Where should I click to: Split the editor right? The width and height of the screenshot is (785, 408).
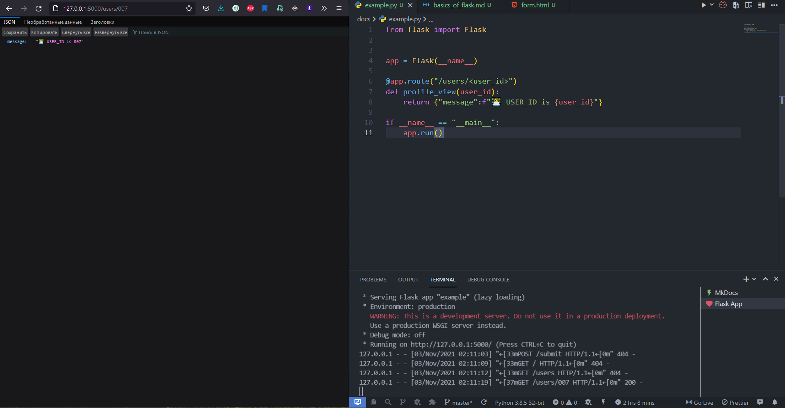[761, 5]
